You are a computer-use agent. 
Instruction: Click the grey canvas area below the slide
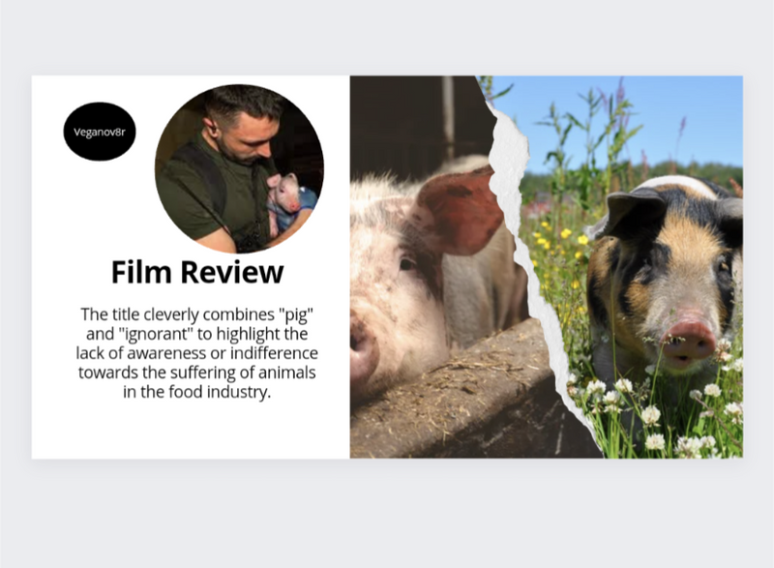point(387,513)
